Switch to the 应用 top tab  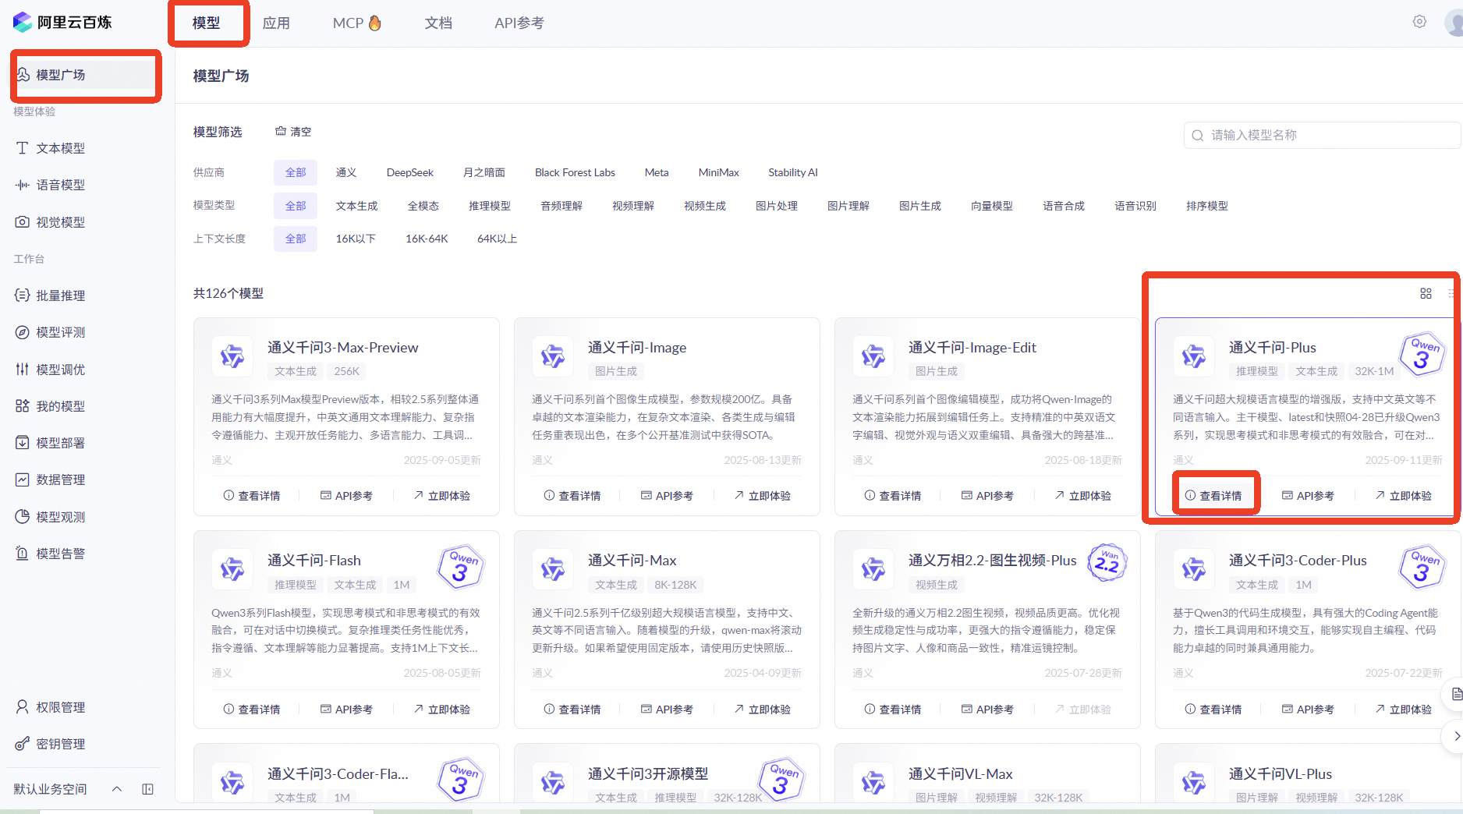coord(276,23)
